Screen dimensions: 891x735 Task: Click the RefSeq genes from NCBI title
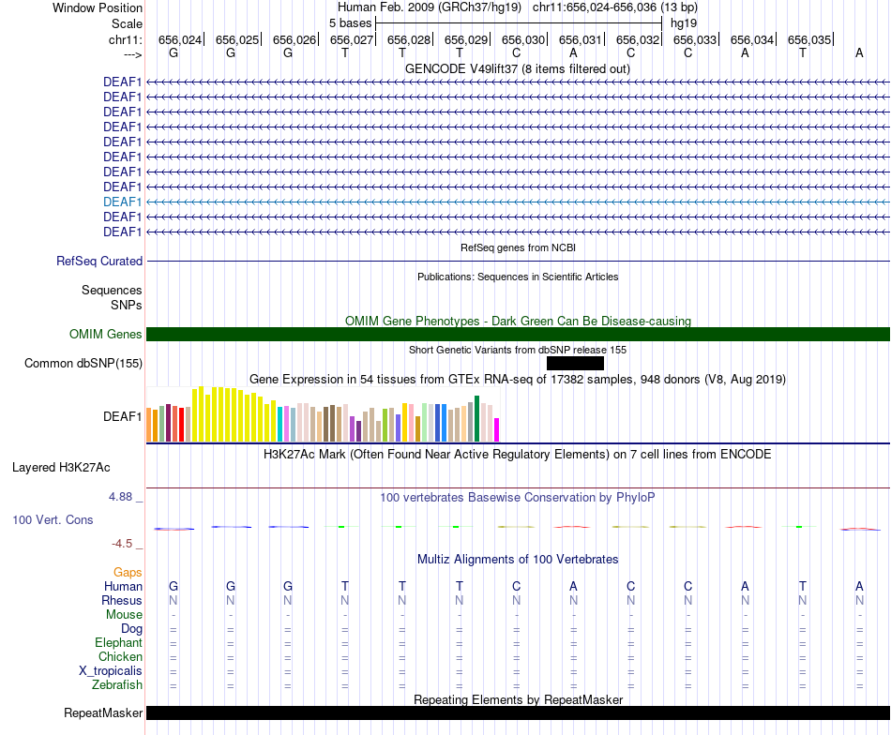518,247
